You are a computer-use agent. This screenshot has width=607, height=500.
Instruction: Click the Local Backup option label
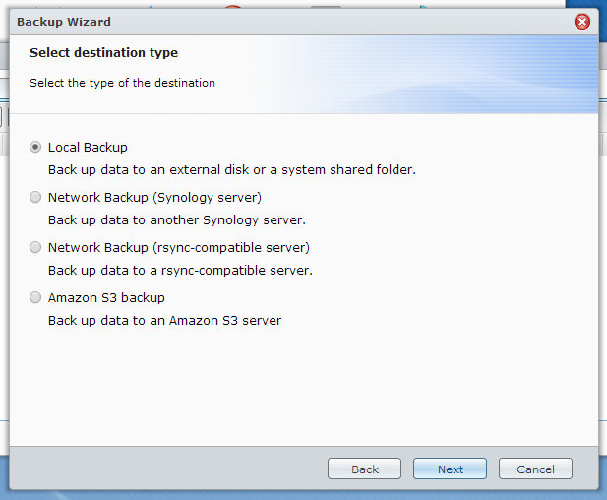coord(88,148)
